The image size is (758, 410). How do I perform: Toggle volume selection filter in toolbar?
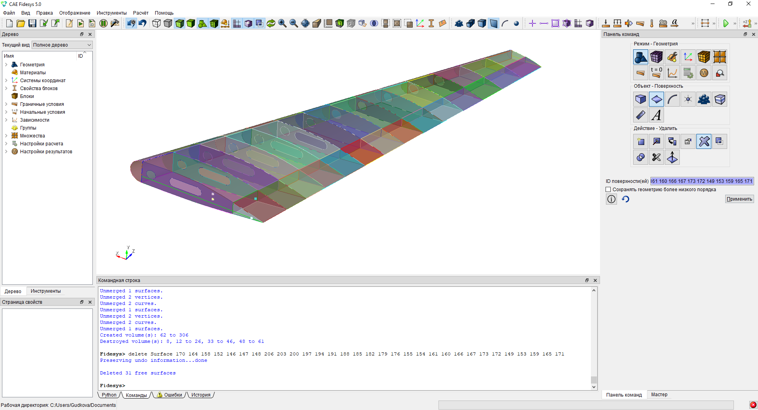pos(482,23)
